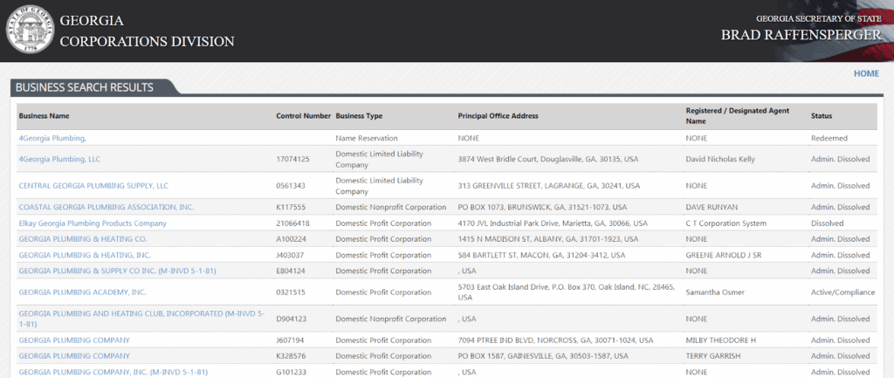
Task: Select COASTAL GEORGIA PLUMBING ASSOCIATION, INC. link
Action: click(106, 207)
